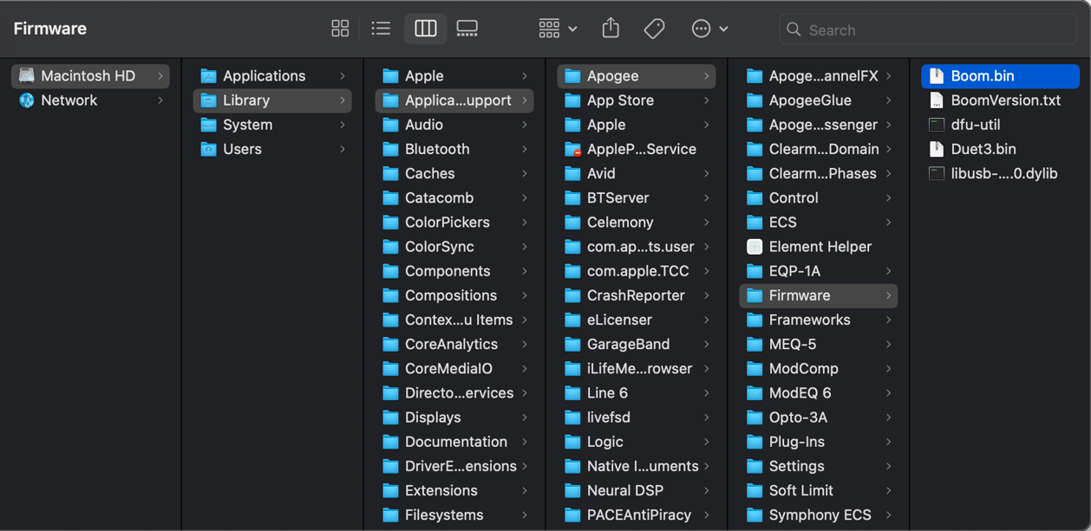The image size is (1091, 531).
Task: Select Macintosh HD drive
Action: pyautogui.click(x=88, y=76)
